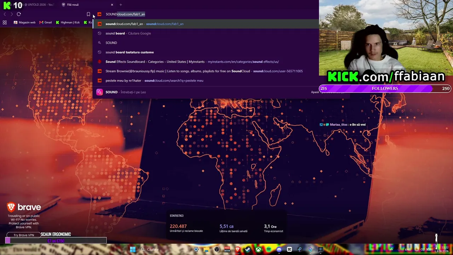
Task: Select 'sound board tastatura custome' suggestion
Action: 206,52
